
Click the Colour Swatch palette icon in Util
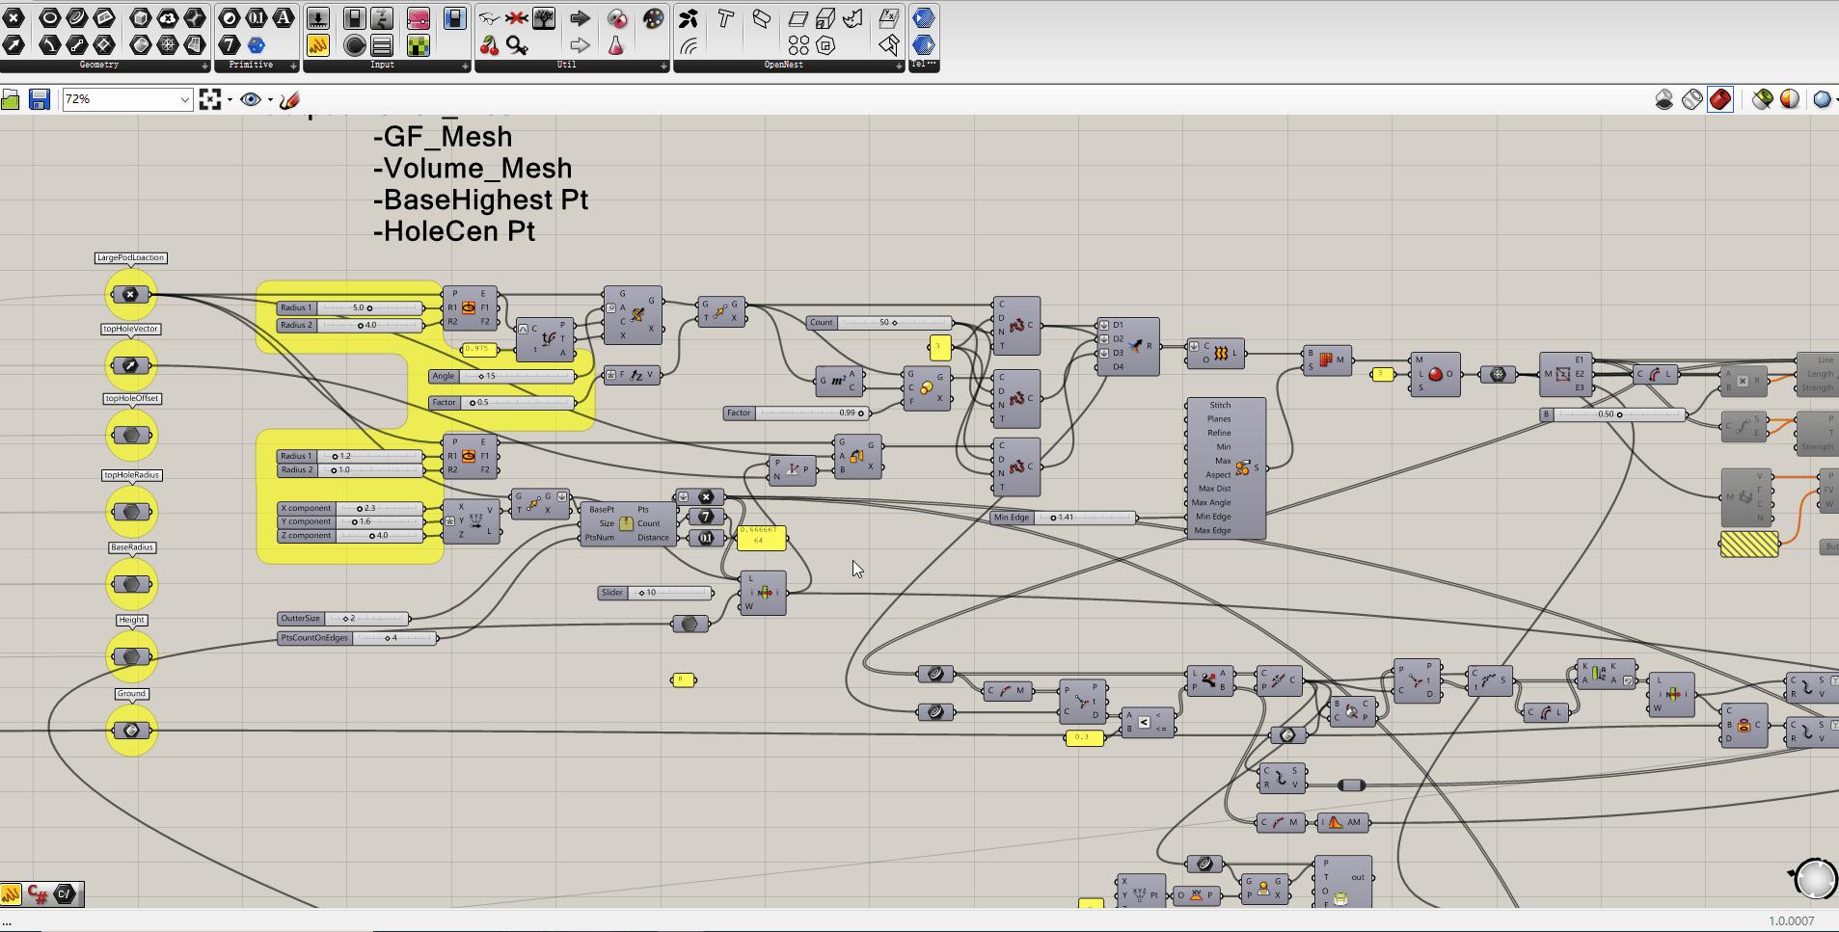[653, 18]
